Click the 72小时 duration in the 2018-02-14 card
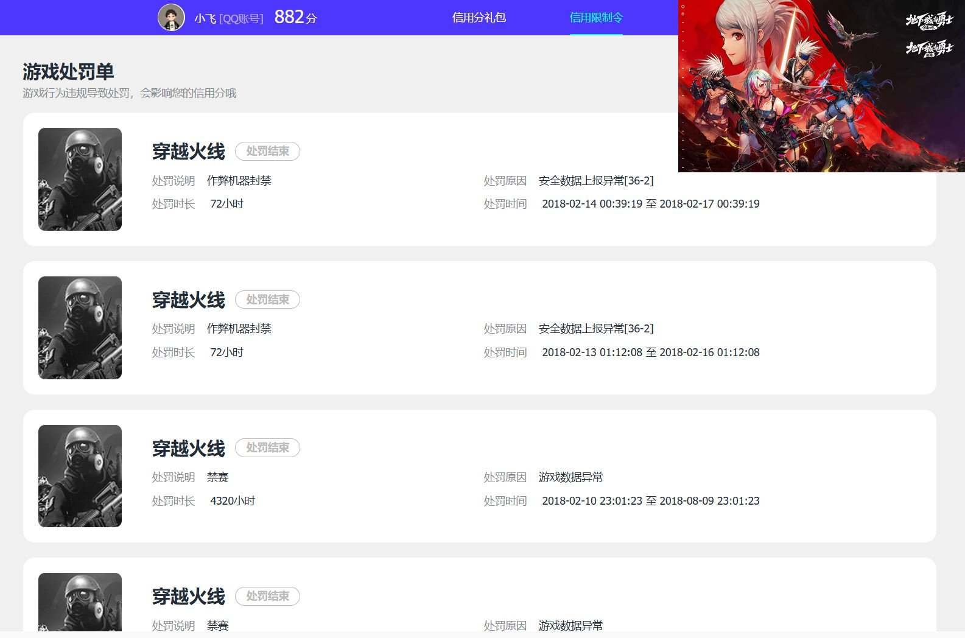Screen dimensions: 965x638 [226, 204]
